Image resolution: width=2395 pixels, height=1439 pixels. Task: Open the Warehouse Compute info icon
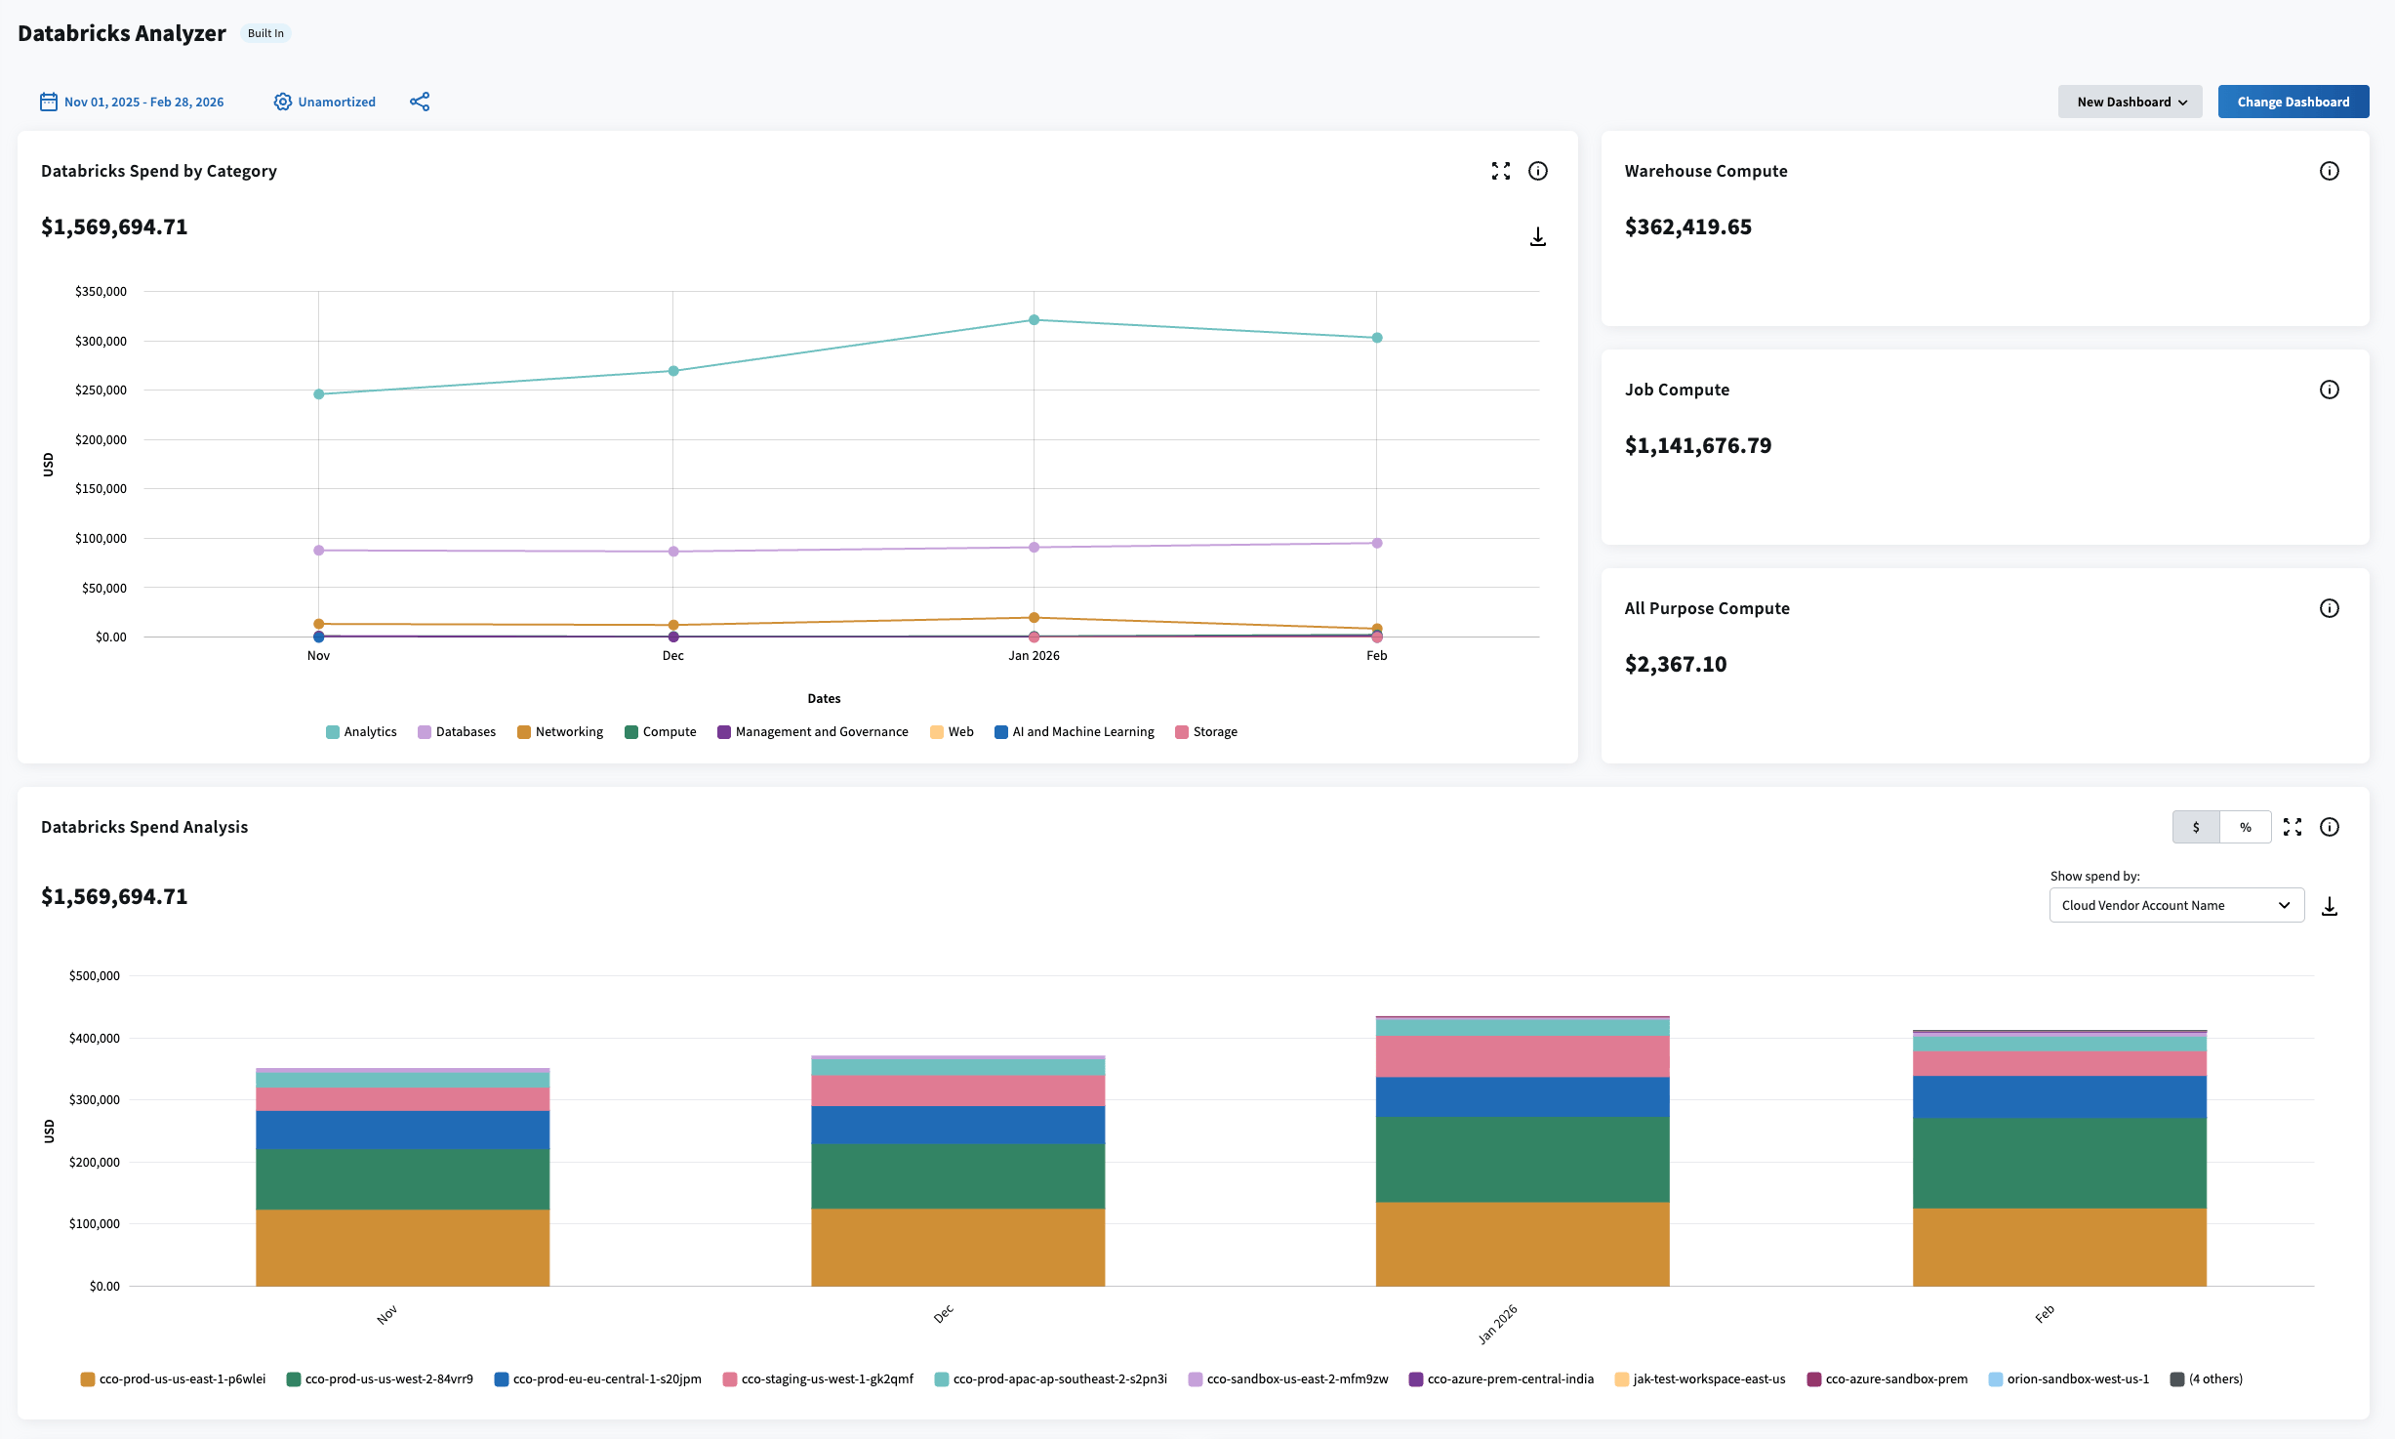(2330, 171)
